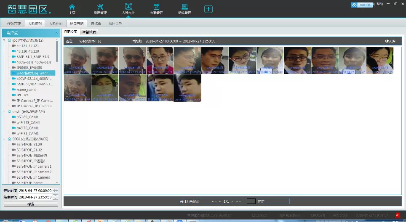Screen dimensions: 406x222
Task: Collapse the onvif device group
Action: point(4,111)
